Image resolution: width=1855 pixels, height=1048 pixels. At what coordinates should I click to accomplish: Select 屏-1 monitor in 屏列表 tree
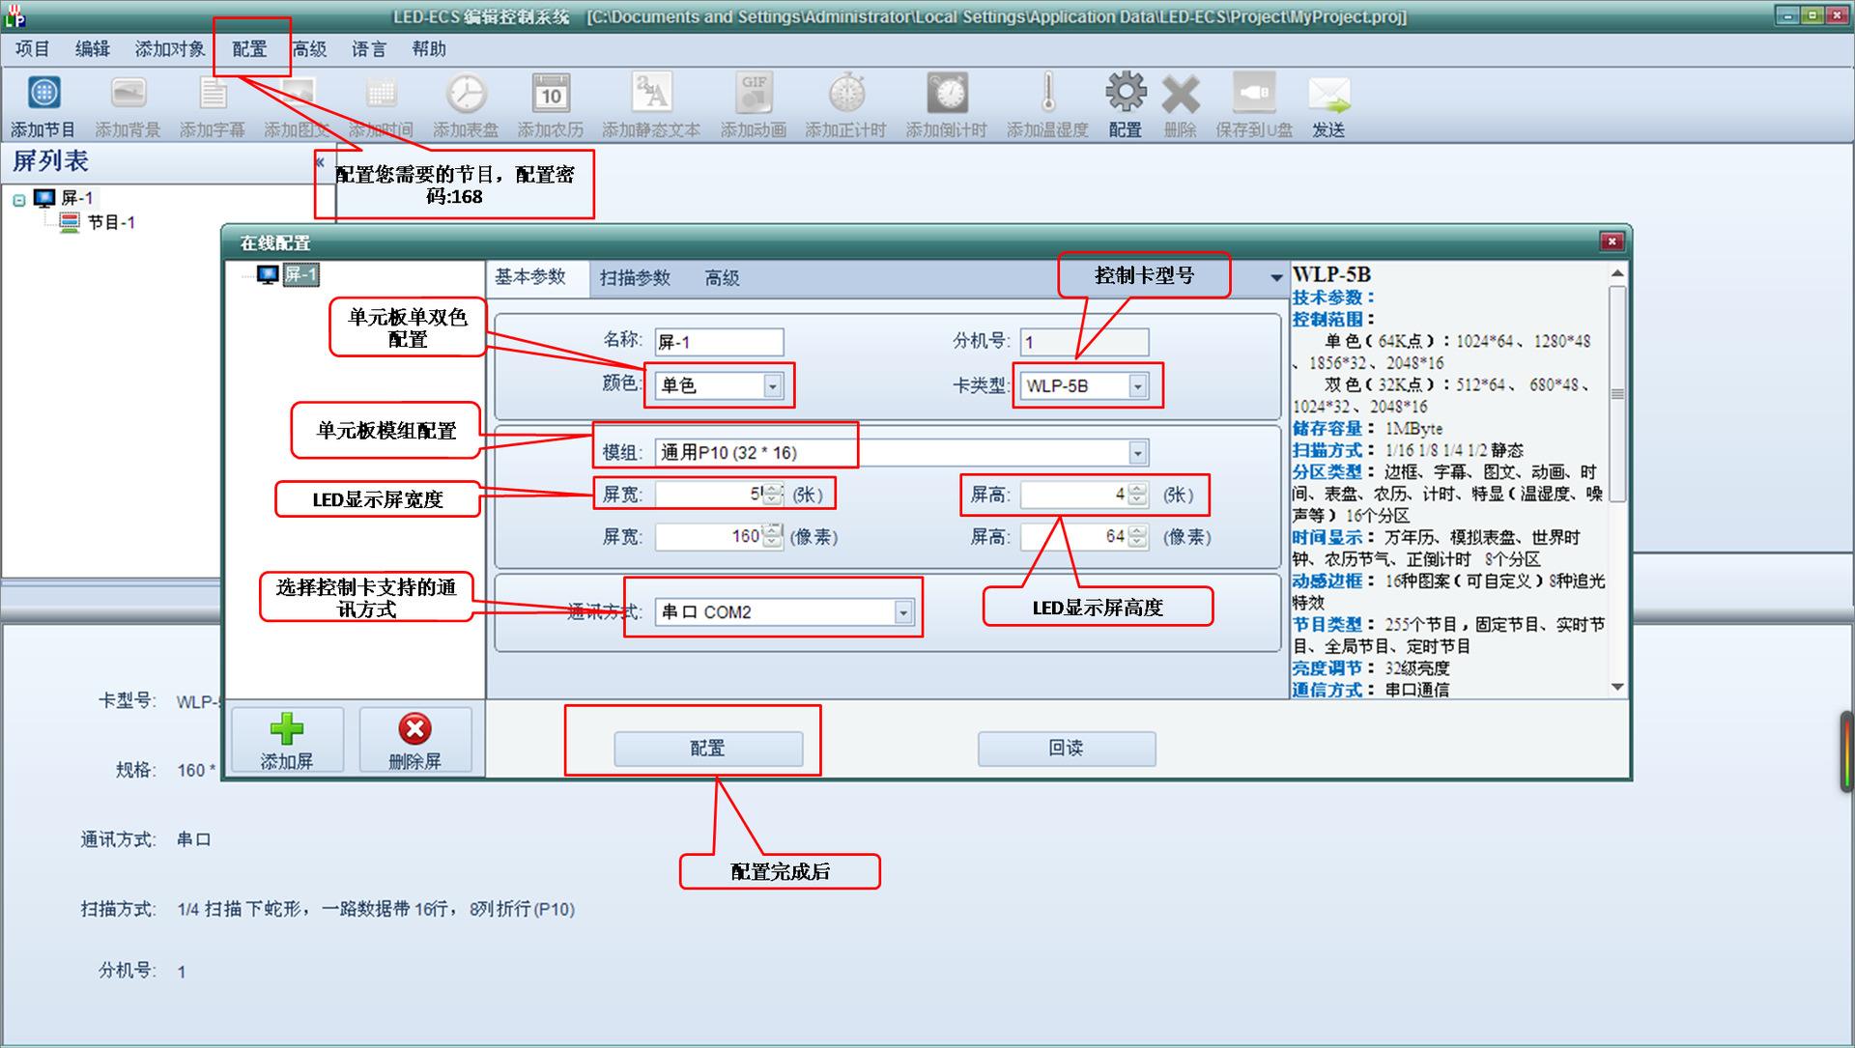[x=66, y=198]
